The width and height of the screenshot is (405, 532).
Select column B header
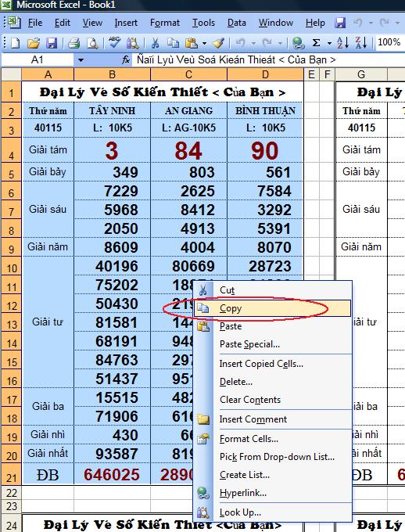113,74
